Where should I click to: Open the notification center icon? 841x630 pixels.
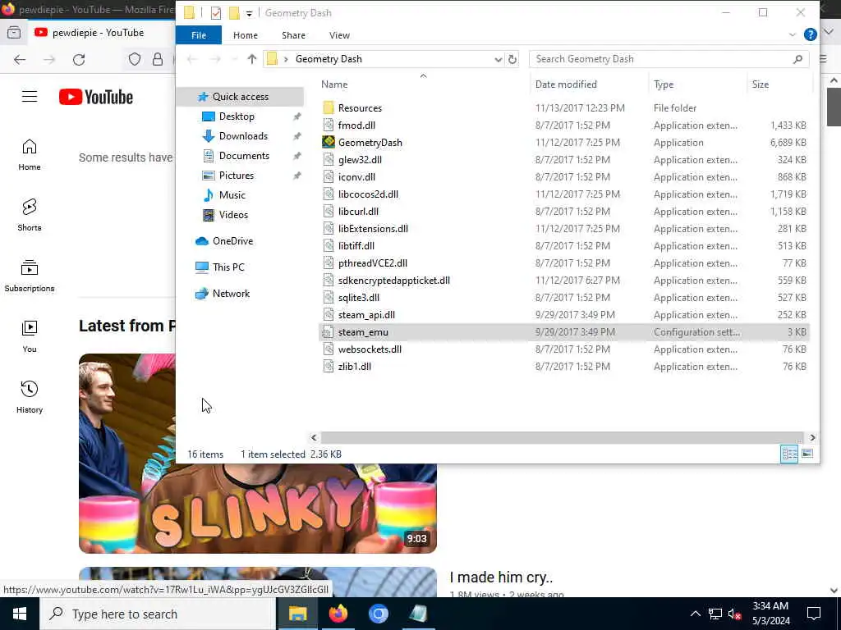tap(814, 614)
